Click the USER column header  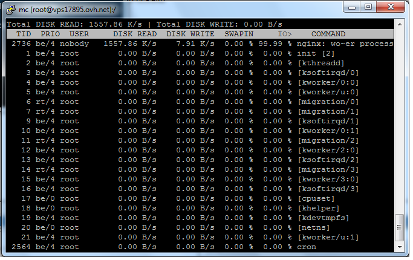tap(79, 34)
